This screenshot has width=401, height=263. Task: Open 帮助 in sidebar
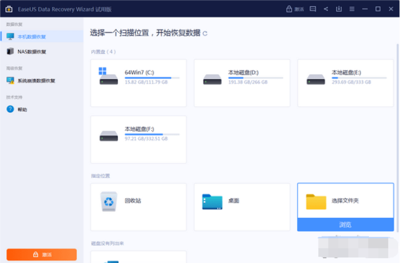pos(42,109)
